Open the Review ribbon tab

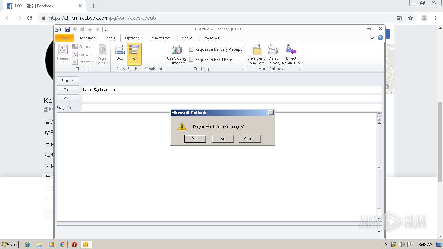186,38
